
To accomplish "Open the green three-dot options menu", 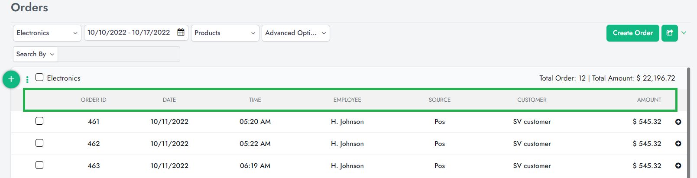I will pyautogui.click(x=27, y=79).
